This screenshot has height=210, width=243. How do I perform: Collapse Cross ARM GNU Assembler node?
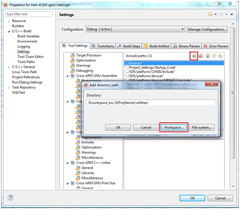coord(67,76)
